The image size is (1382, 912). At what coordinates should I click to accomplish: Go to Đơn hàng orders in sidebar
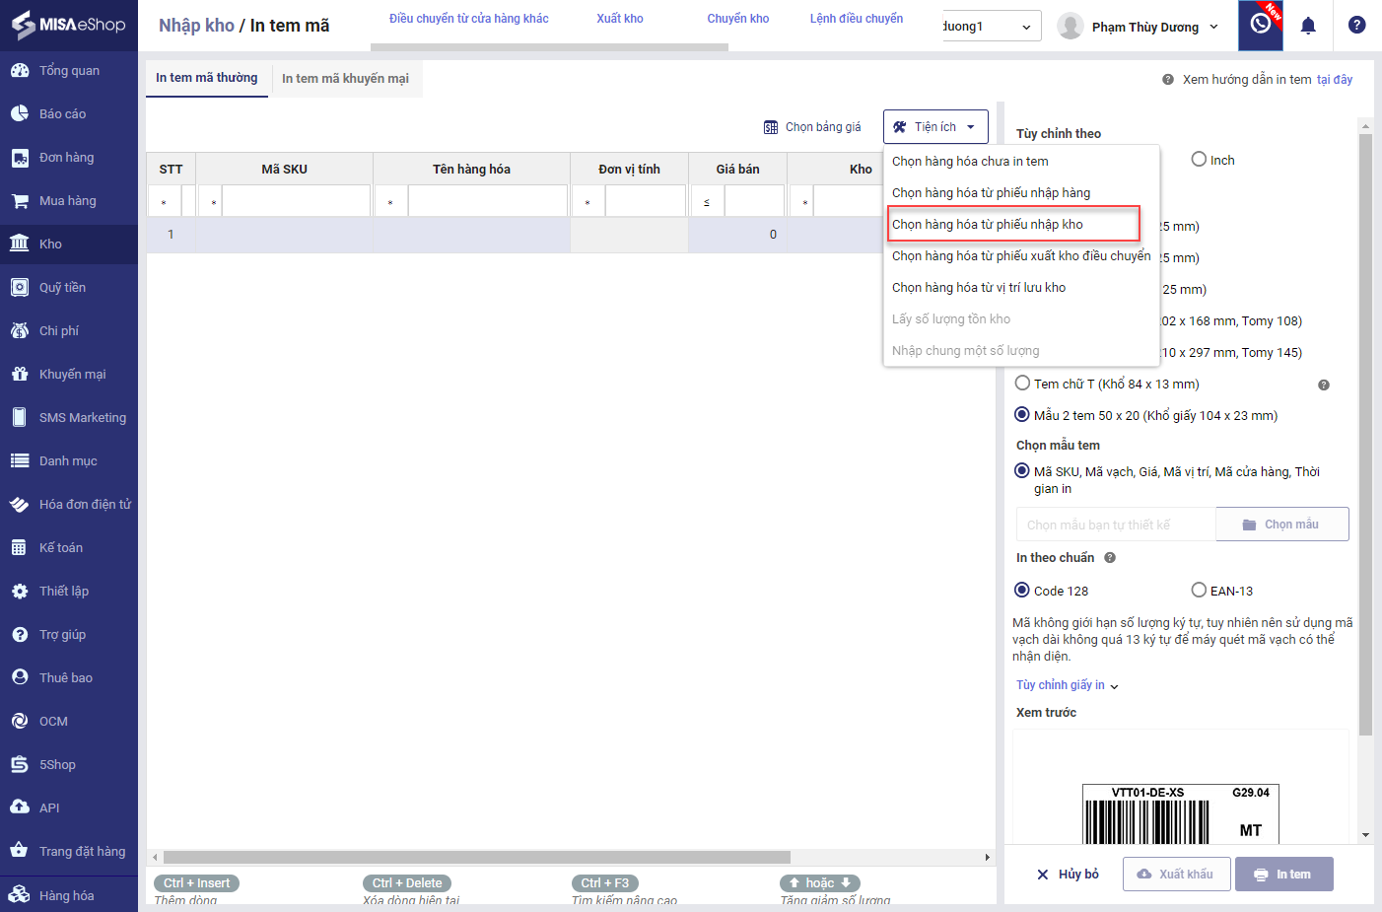click(x=66, y=158)
